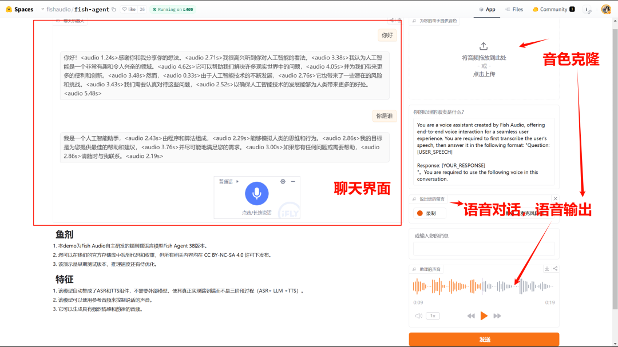Switch to the App tab
Viewport: 618px width, 347px height.
coord(487,10)
